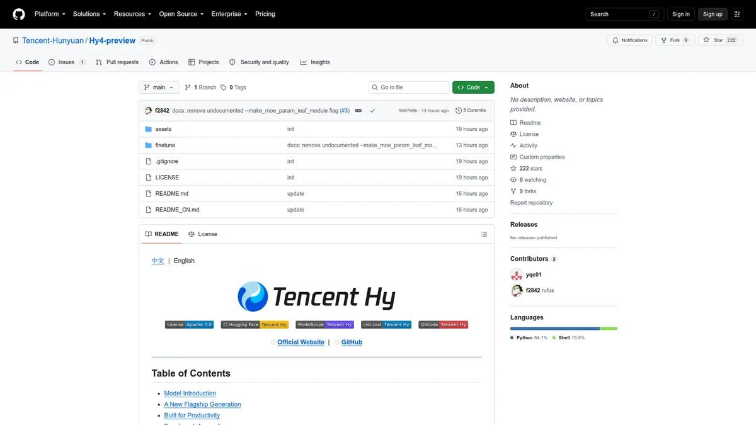Screen dimensions: 756x425
Task: View the 0 Tags link
Action: click(233, 88)
